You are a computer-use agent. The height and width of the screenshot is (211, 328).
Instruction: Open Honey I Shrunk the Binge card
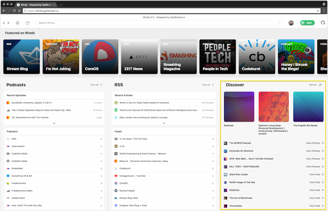pos(296,57)
